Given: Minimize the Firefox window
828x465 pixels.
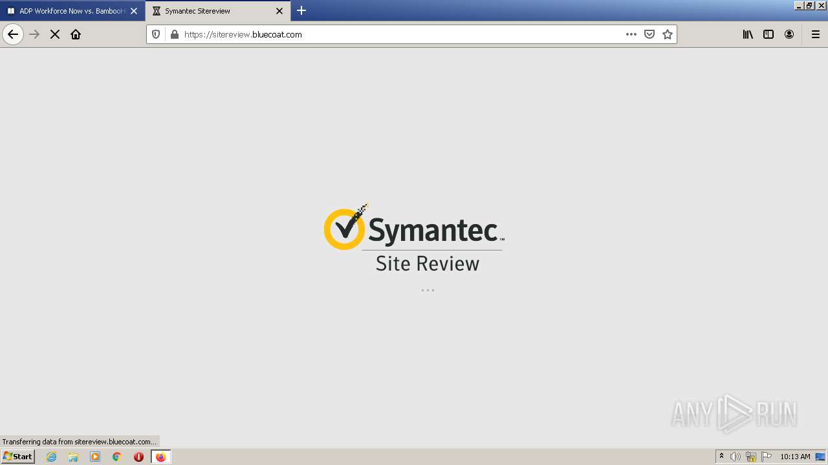Looking at the screenshot, I should tap(800, 5).
